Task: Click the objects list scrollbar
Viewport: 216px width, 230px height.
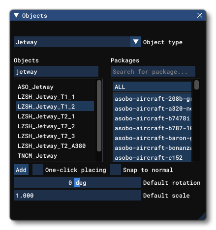Action: 99,115
